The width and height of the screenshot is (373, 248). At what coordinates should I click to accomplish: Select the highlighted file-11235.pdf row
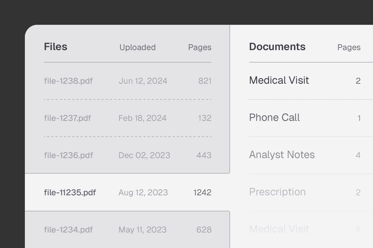click(127, 192)
